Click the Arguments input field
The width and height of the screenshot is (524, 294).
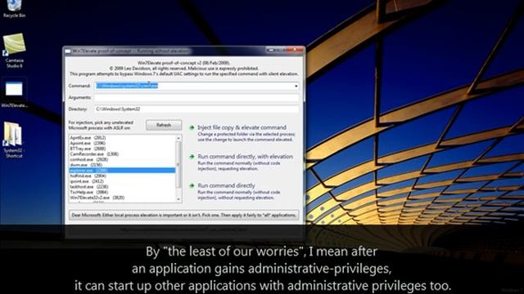pos(196,98)
